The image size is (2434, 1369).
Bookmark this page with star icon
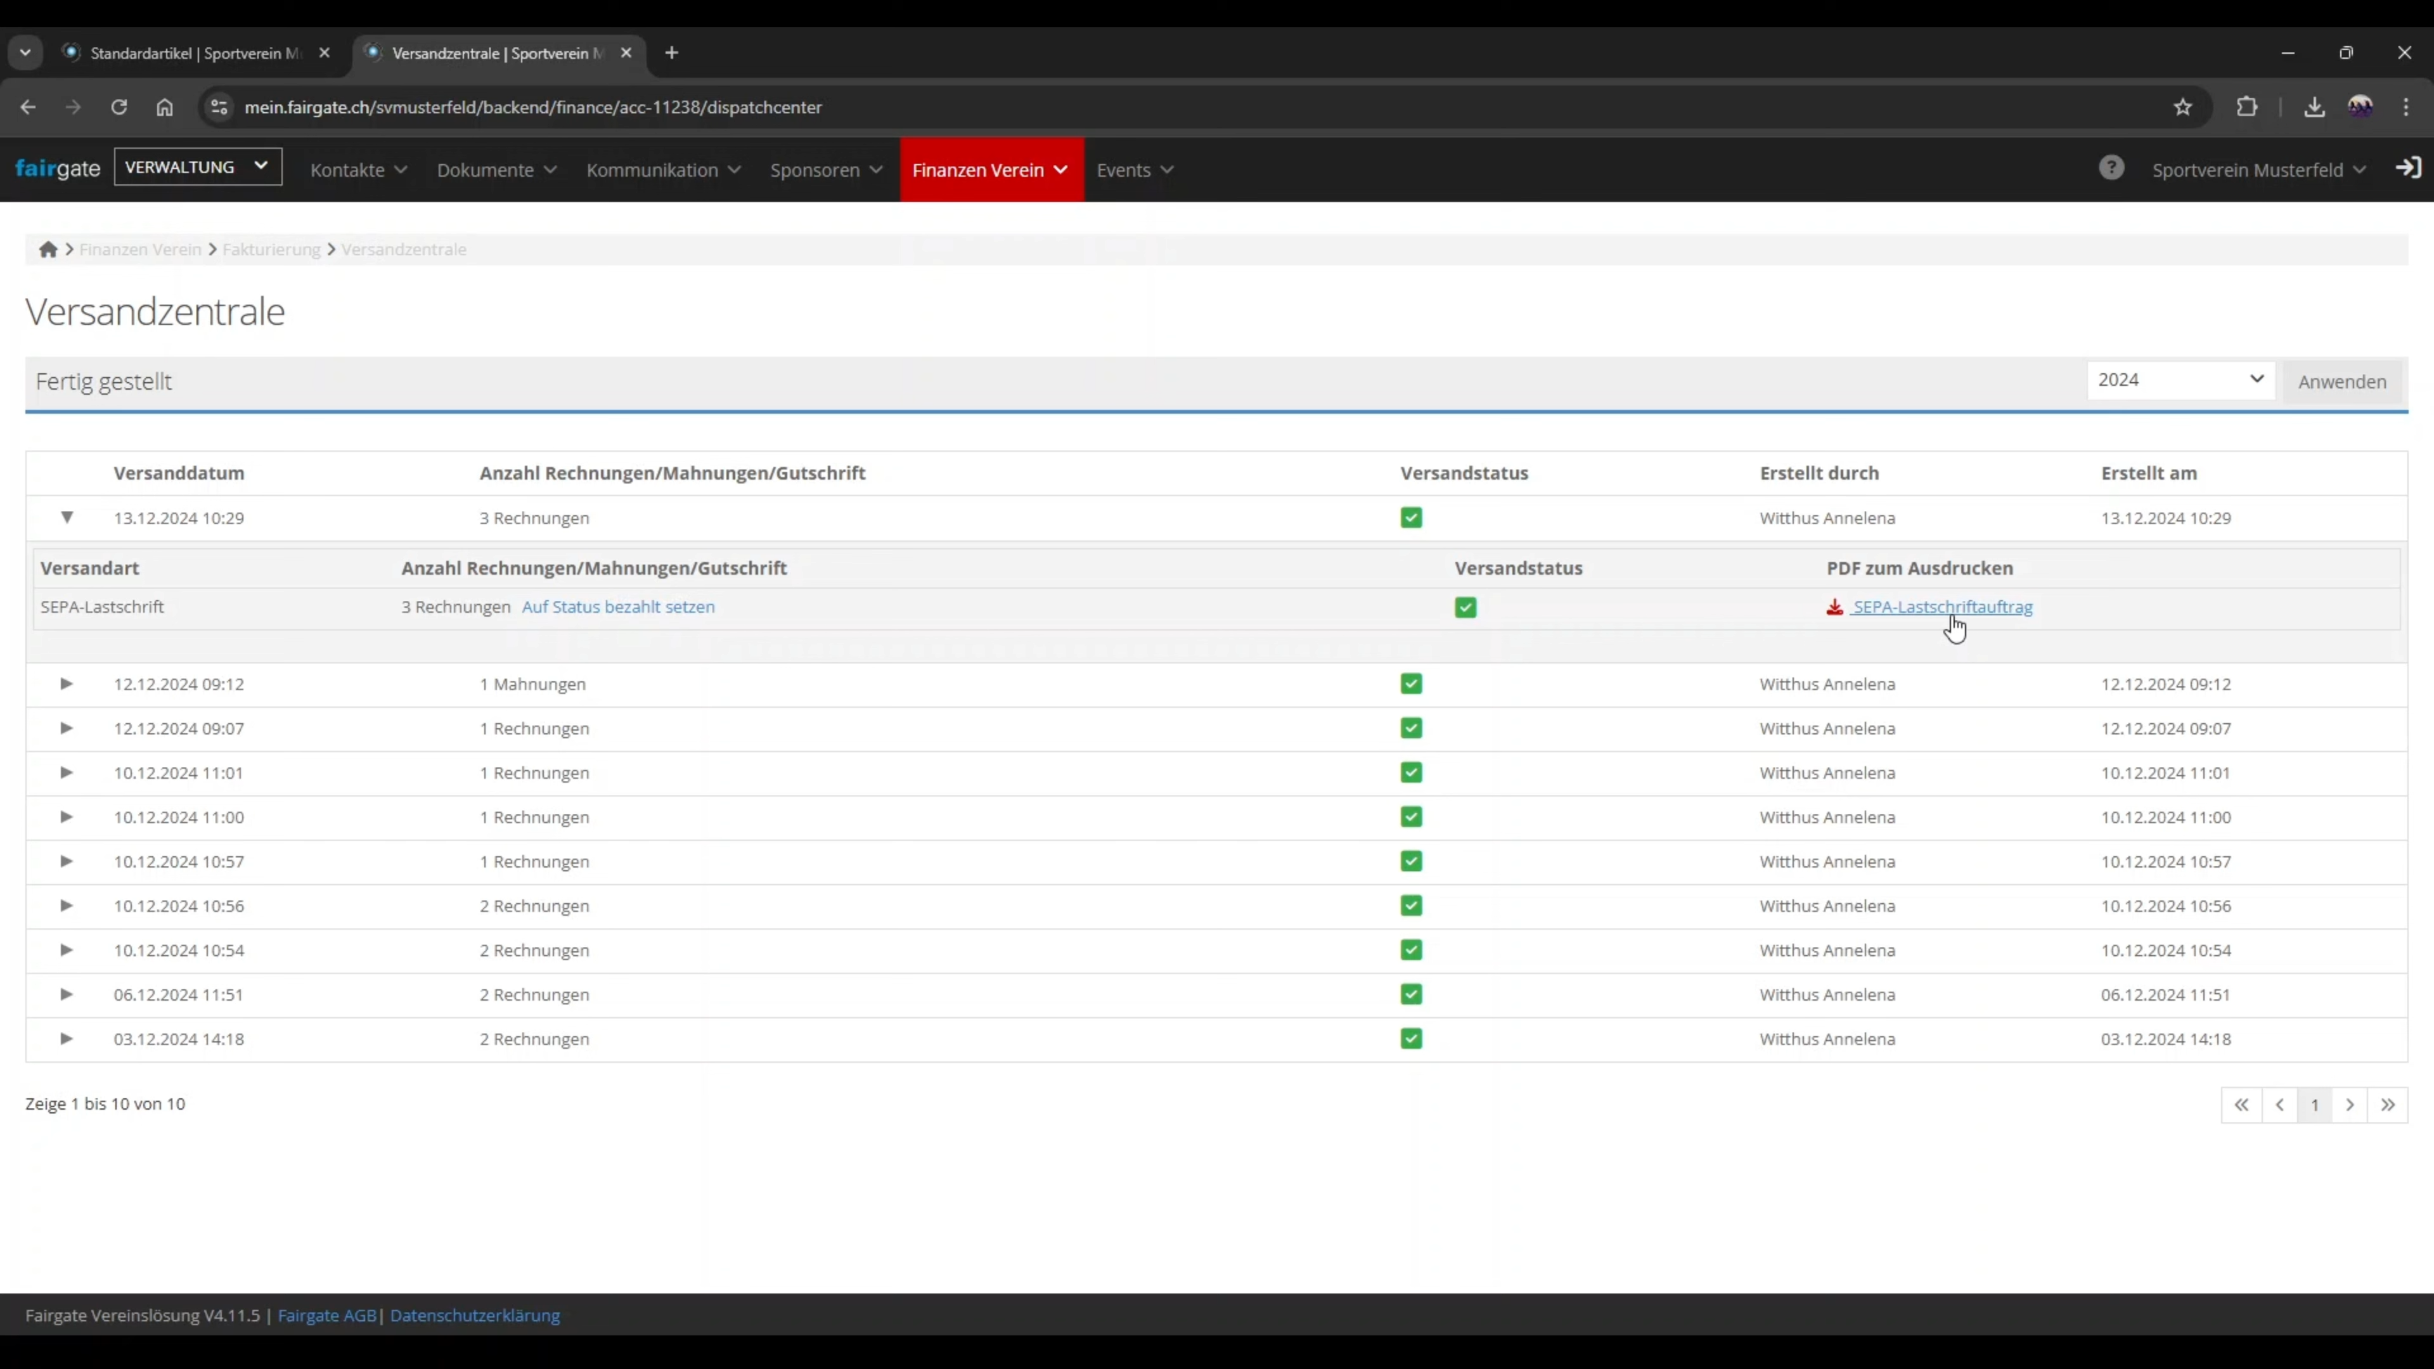(2182, 106)
